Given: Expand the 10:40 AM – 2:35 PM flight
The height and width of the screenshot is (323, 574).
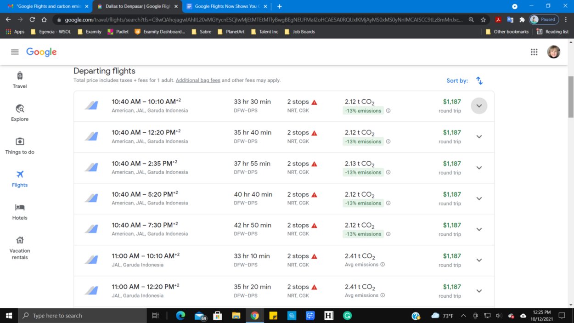Looking at the screenshot, I should 479,168.
